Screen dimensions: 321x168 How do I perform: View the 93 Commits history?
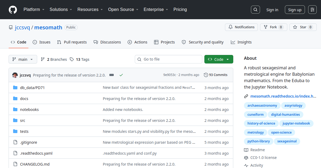(x=216, y=75)
